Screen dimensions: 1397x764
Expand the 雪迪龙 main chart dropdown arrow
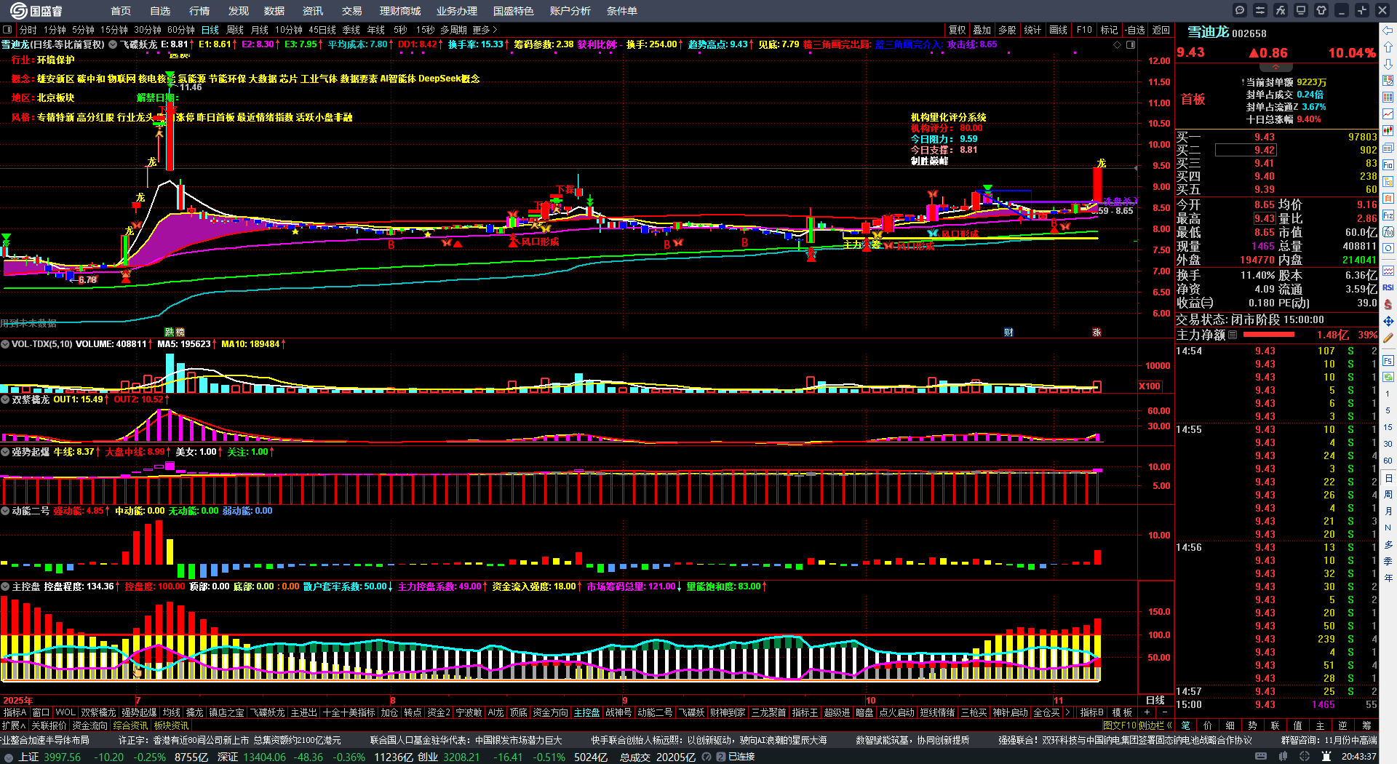(113, 44)
